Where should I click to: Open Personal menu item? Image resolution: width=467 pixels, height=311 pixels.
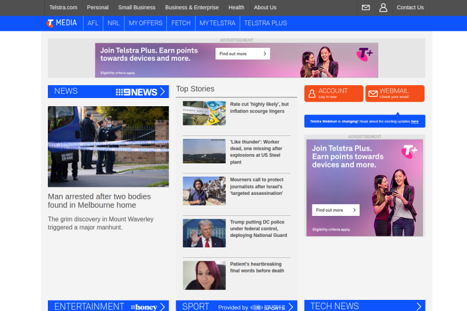97,8
